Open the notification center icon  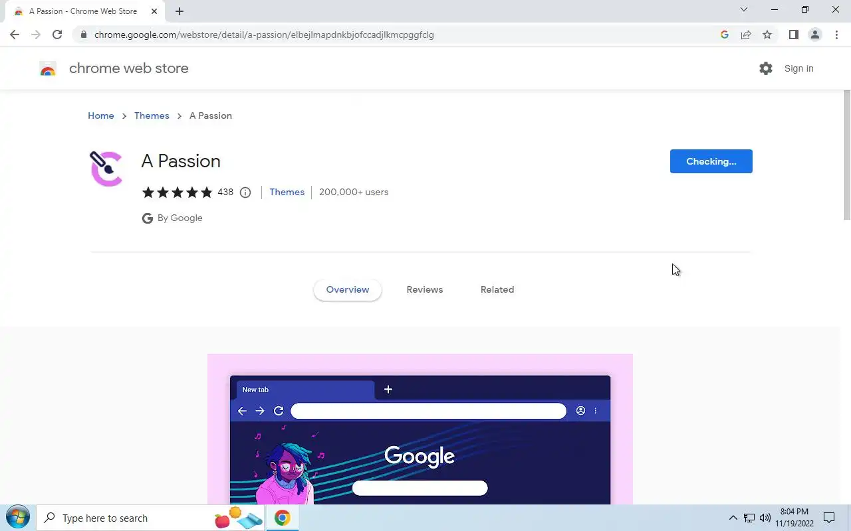[829, 518]
